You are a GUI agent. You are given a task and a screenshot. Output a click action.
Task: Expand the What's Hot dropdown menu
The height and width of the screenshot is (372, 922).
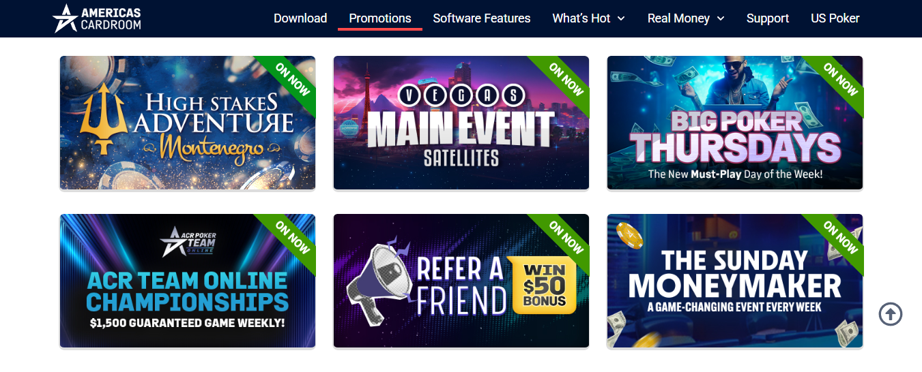(x=588, y=18)
